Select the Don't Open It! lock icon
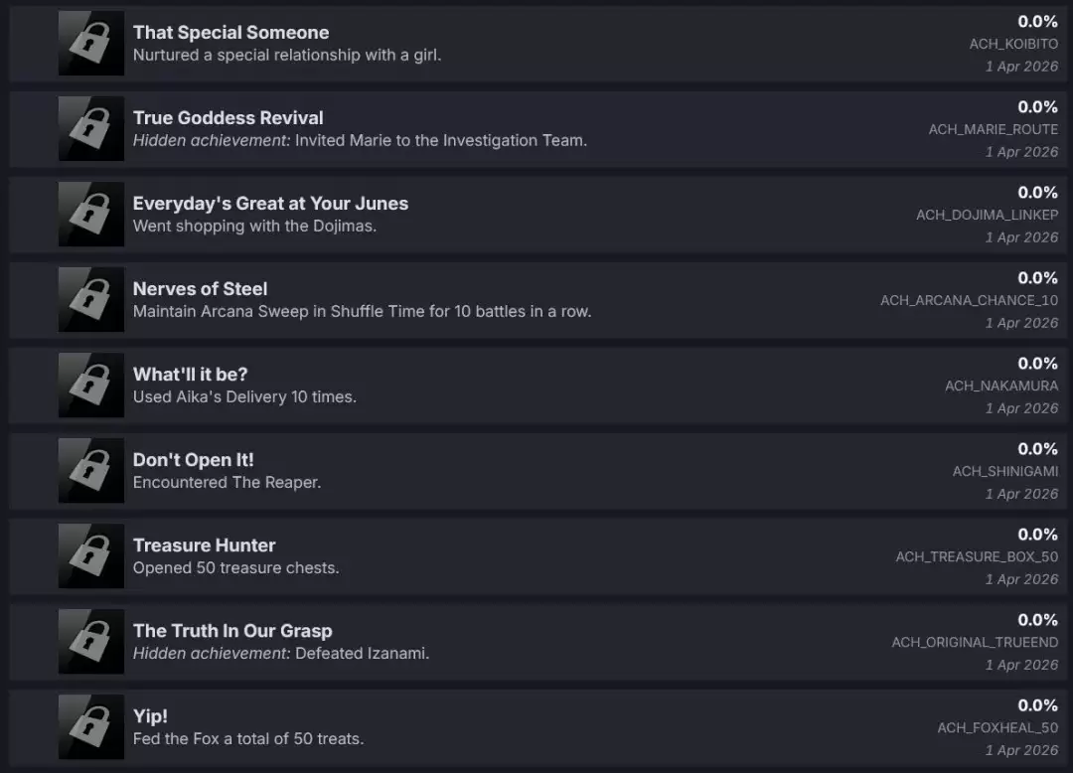 [91, 471]
